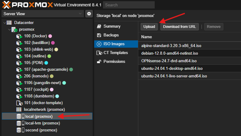Viewport: 241px width, 136px height.
Task: Collapse the proxmox node expander
Action: (9, 29)
